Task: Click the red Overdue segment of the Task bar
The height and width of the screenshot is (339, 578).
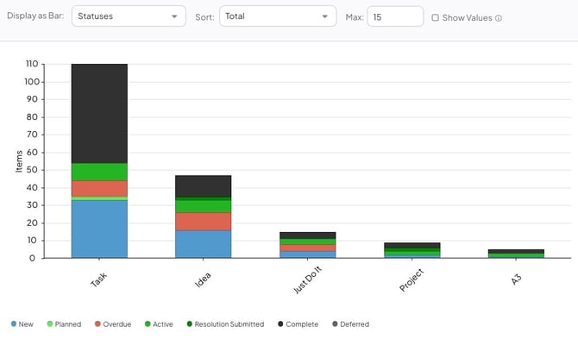Action: click(99, 189)
